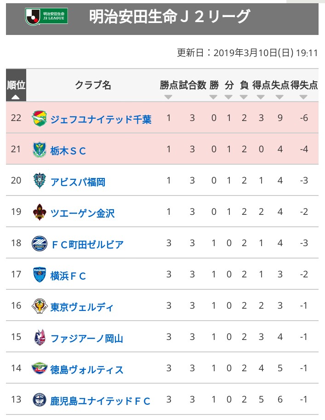This screenshot has width=325, height=420.
Task: Click the Zweigen Kanazawa club crest
Action: (x=40, y=213)
